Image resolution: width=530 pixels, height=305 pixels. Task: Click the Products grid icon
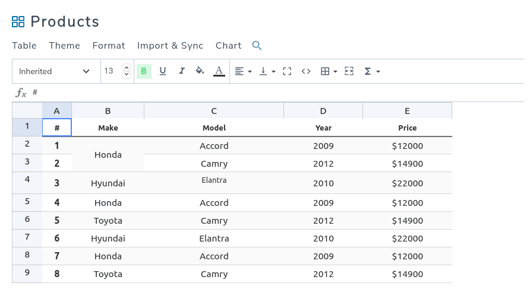point(18,21)
